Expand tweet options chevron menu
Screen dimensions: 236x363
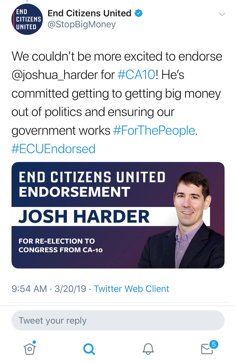222,14
